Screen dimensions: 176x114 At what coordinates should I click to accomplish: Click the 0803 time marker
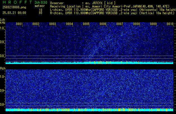[x=53, y=24]
